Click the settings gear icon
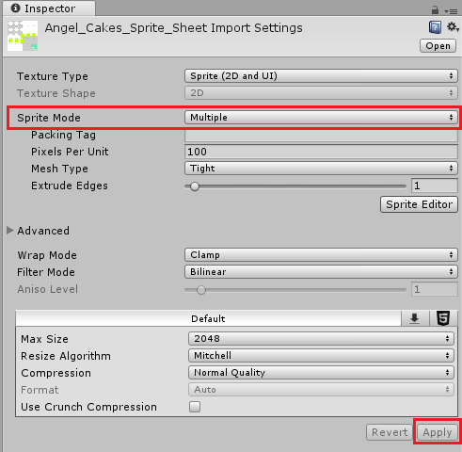Screen dimensions: 462x452 point(453,27)
